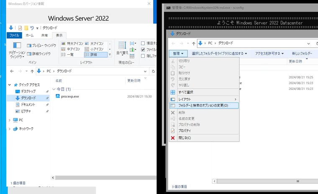Click the cmd.exe sconfig window title bar
Viewport: 318px width, 194px height.
(241, 8)
